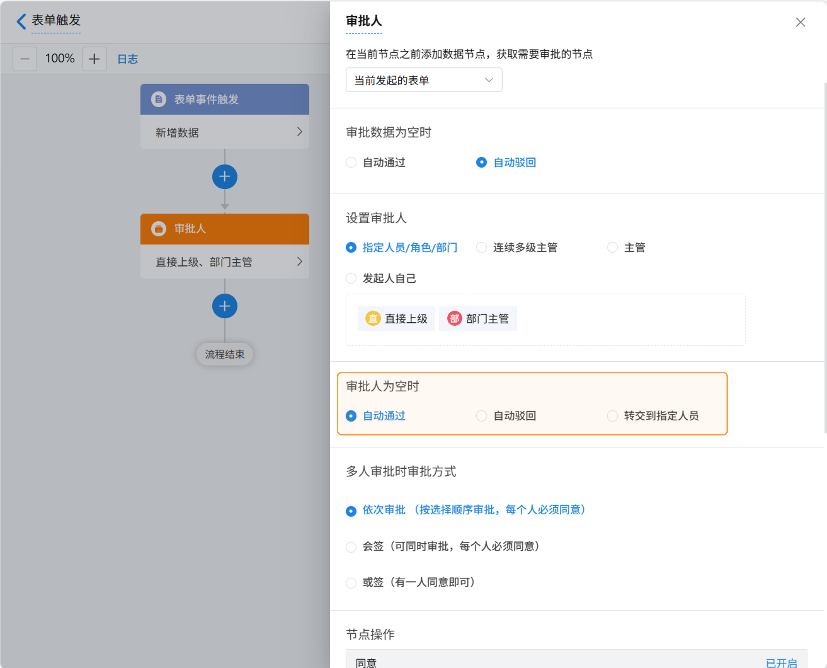This screenshot has width=827, height=668.
Task: Click the back arrow beside 表单触发
Action: (22, 21)
